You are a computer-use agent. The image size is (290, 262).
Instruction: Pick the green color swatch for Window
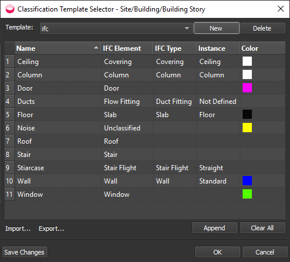point(247,194)
